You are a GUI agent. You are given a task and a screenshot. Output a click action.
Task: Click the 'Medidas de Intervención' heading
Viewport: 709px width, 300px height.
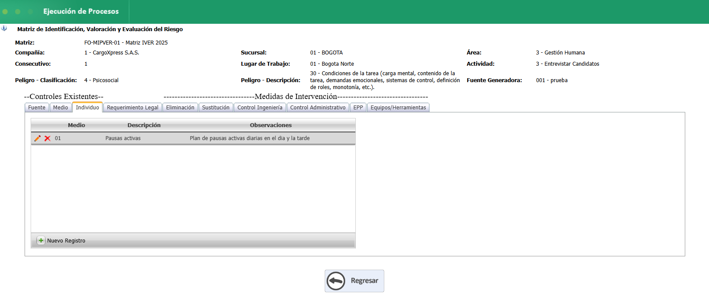(296, 96)
